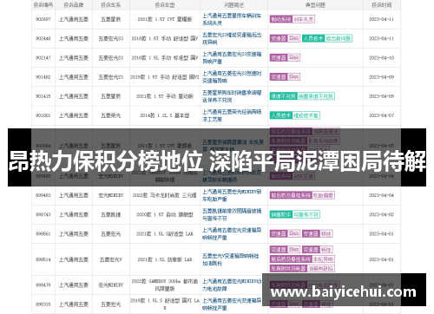Click the 问题简述 column header
The width and height of the screenshot is (434, 314).
(x=233, y=5)
